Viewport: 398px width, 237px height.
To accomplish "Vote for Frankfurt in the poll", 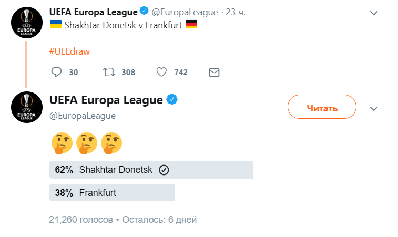I will (x=111, y=193).
